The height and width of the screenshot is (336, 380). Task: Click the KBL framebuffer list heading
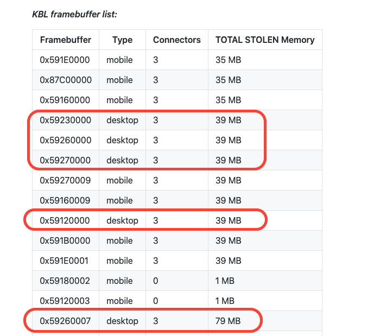pyautogui.click(x=75, y=14)
